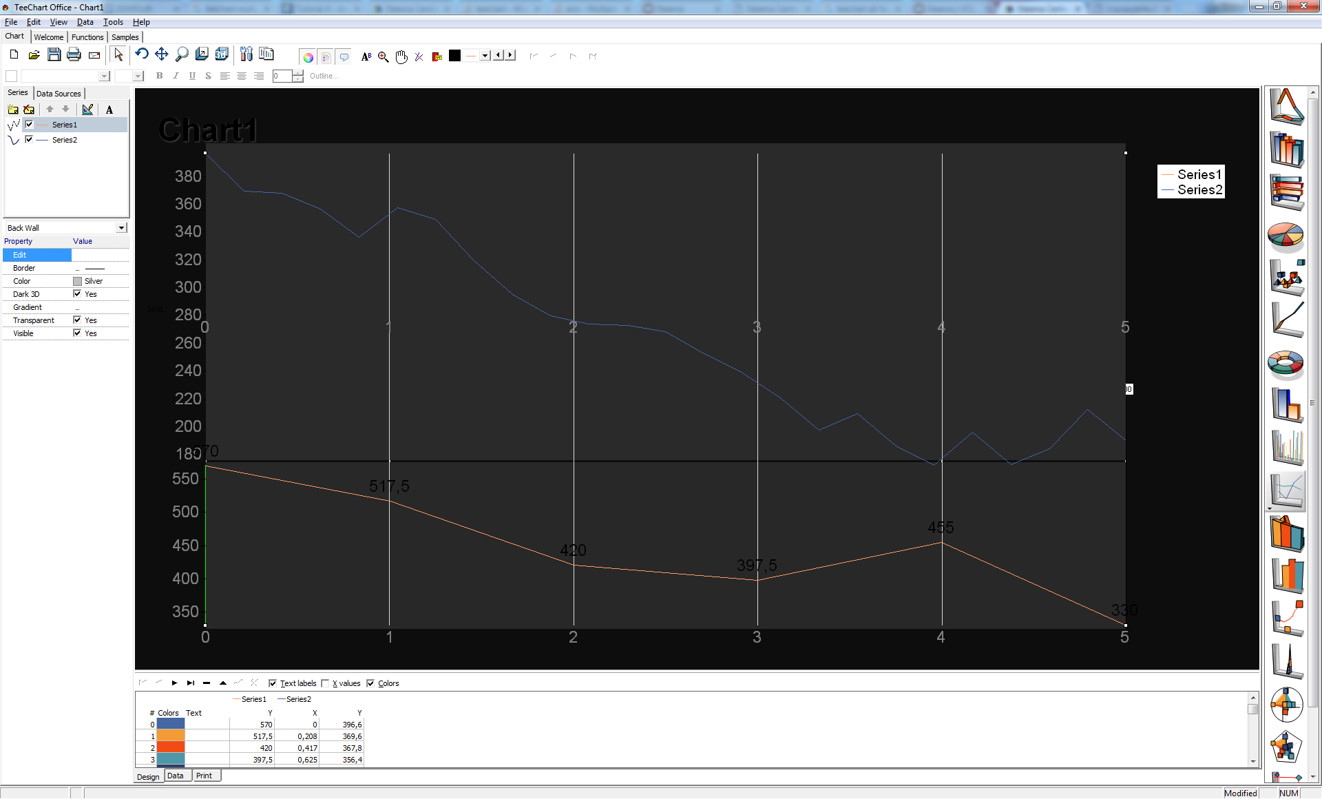Screen dimensions: 1322x799
Task: Add a new series with folder-star icon
Action: 12,110
